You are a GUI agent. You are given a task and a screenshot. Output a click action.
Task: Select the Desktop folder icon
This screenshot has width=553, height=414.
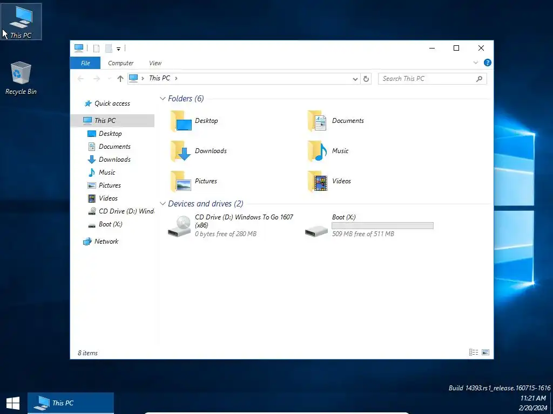pyautogui.click(x=181, y=121)
